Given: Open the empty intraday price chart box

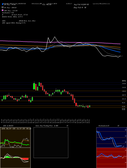Looking at the screenshot, I should 51,143.
